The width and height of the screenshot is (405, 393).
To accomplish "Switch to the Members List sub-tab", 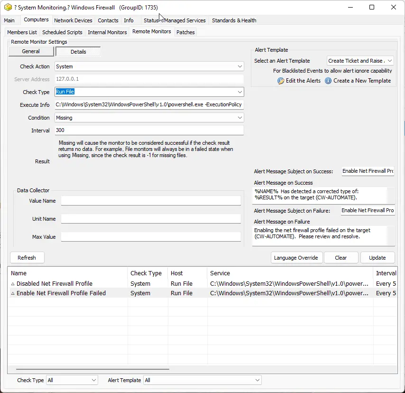I will [22, 32].
